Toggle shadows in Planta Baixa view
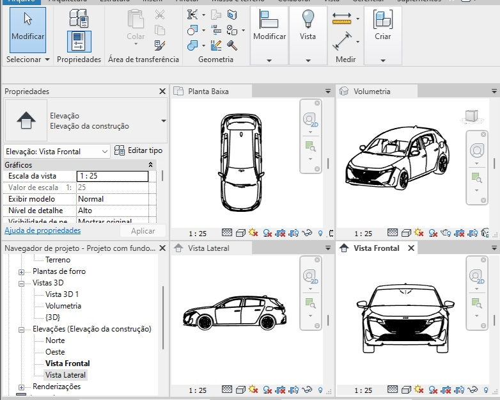 267,234
